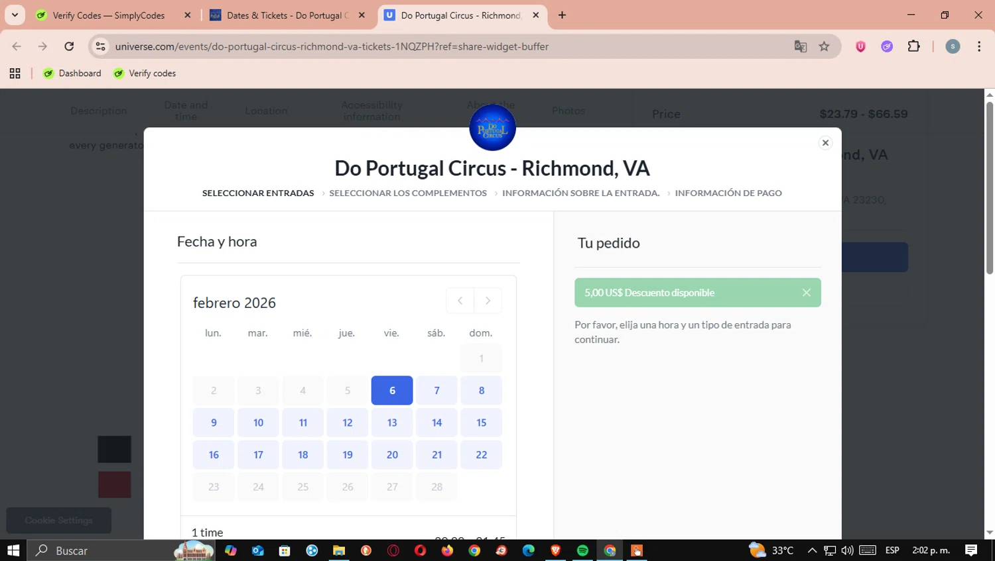Go back to the previous page
The height and width of the screenshot is (561, 995).
pos(17,46)
